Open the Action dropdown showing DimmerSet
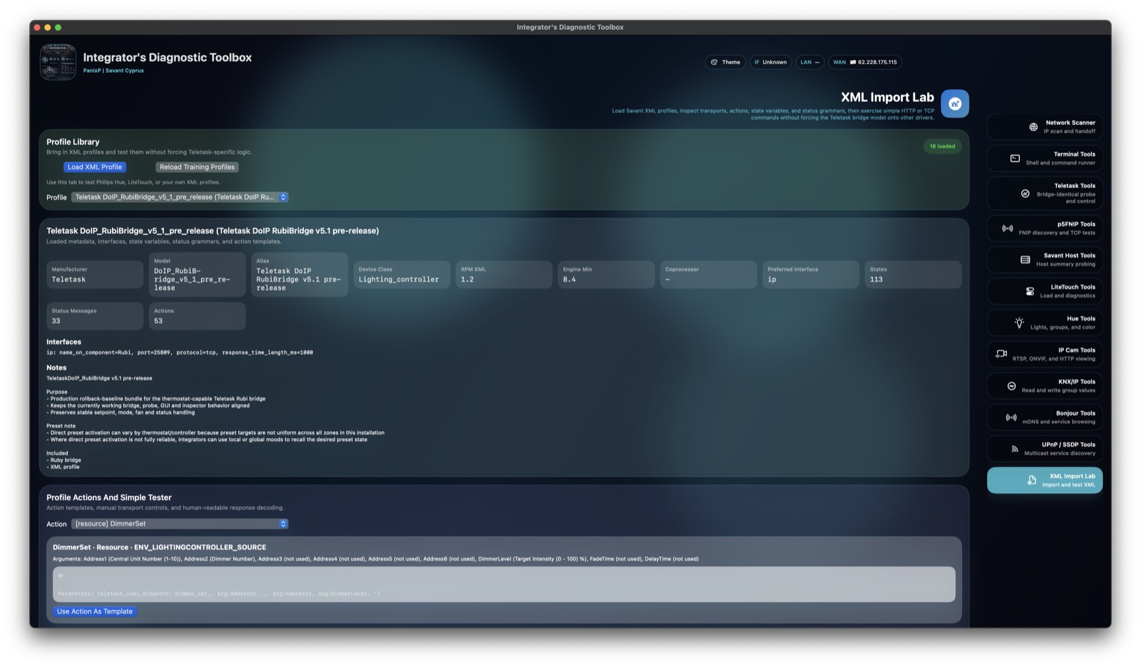 pos(180,524)
